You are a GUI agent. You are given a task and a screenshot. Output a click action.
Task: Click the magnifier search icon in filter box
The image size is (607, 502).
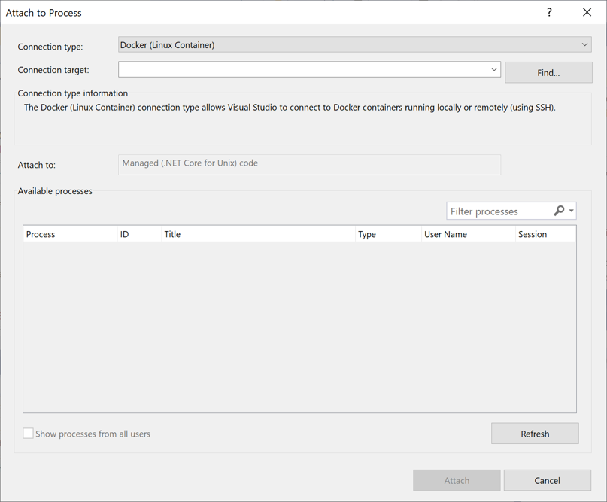click(560, 211)
